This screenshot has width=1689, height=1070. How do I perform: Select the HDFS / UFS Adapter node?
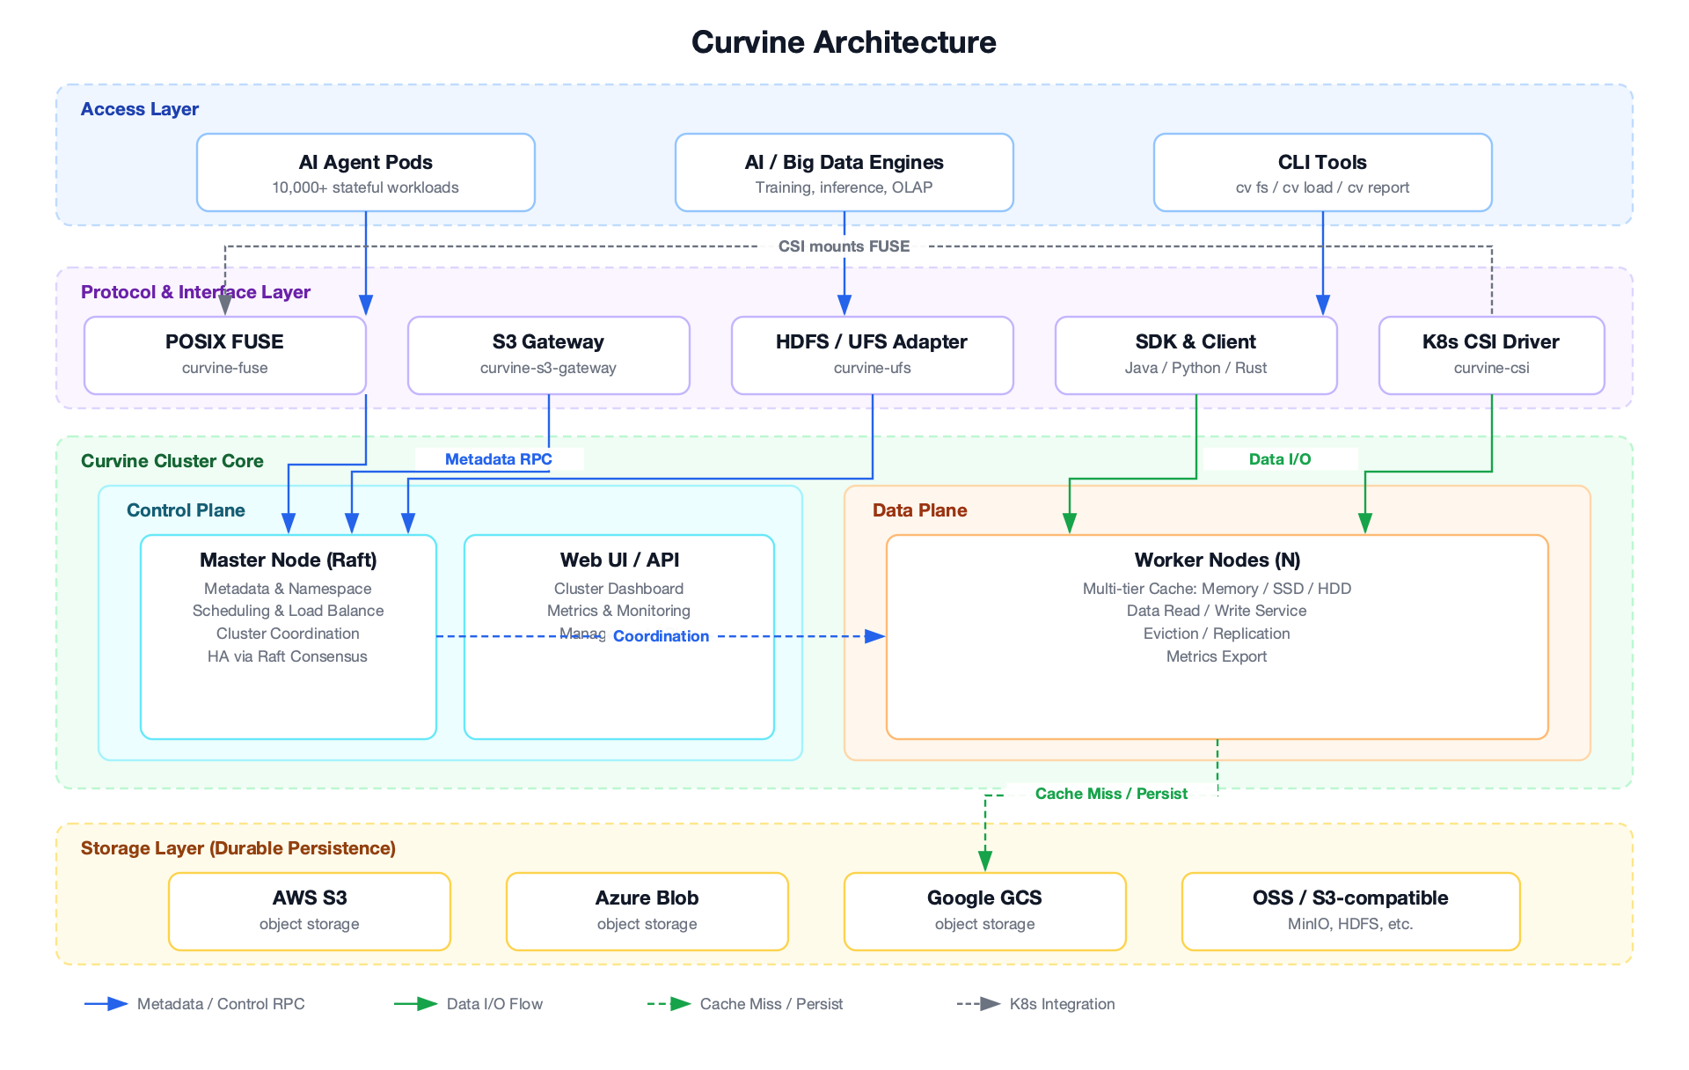pos(873,355)
